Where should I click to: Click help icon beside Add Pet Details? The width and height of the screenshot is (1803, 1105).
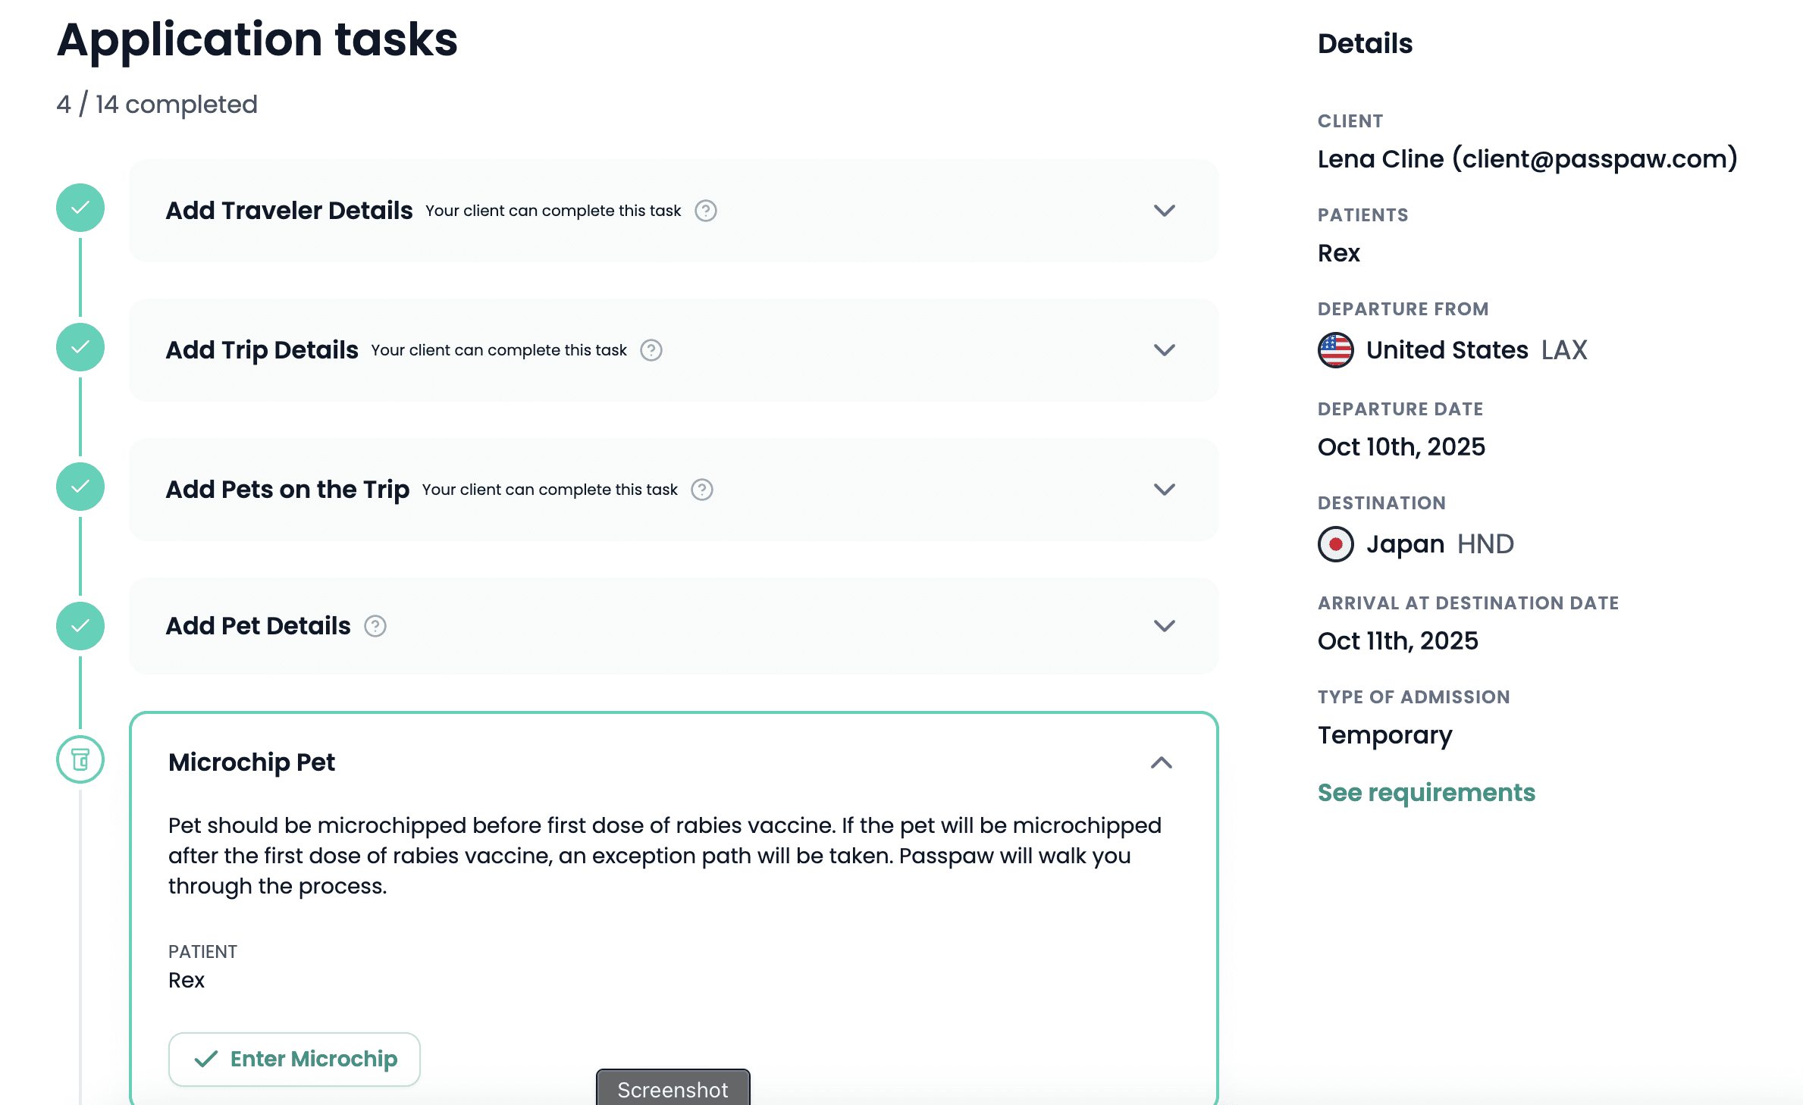tap(375, 626)
